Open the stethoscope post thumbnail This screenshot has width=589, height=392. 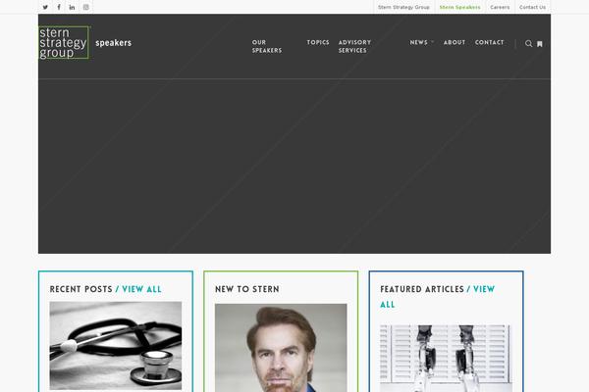[116, 346]
